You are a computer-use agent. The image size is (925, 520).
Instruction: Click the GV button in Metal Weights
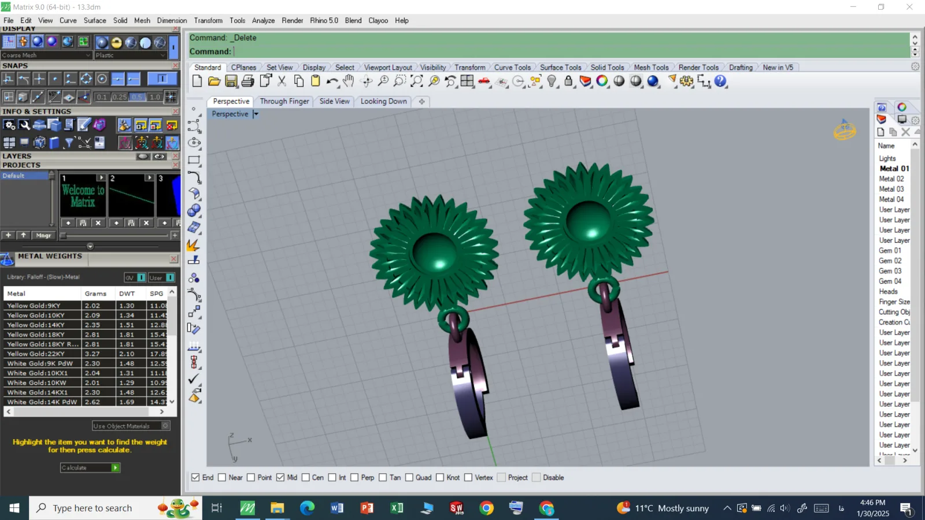tap(135, 277)
